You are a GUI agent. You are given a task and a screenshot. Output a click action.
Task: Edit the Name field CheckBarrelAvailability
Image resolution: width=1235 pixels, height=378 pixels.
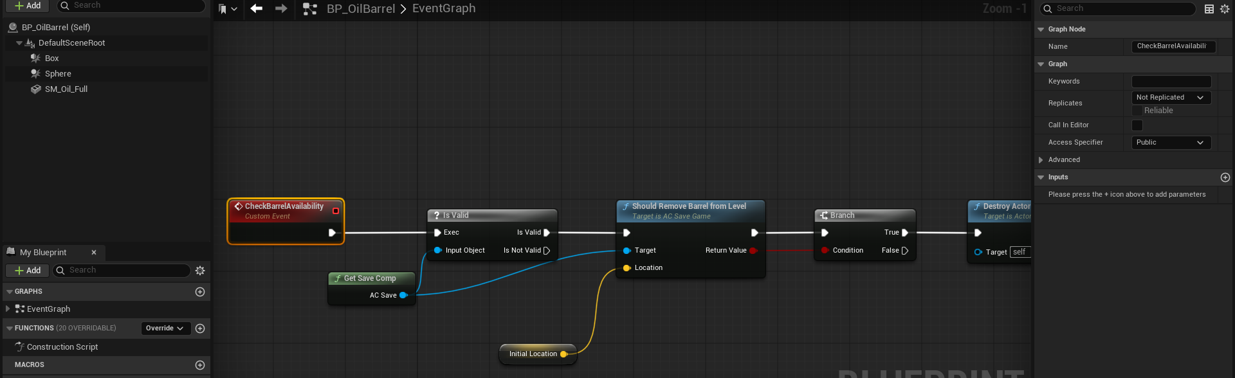pyautogui.click(x=1173, y=46)
